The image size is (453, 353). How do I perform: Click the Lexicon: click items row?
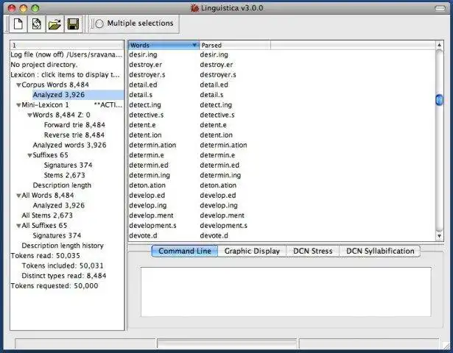tap(65, 75)
